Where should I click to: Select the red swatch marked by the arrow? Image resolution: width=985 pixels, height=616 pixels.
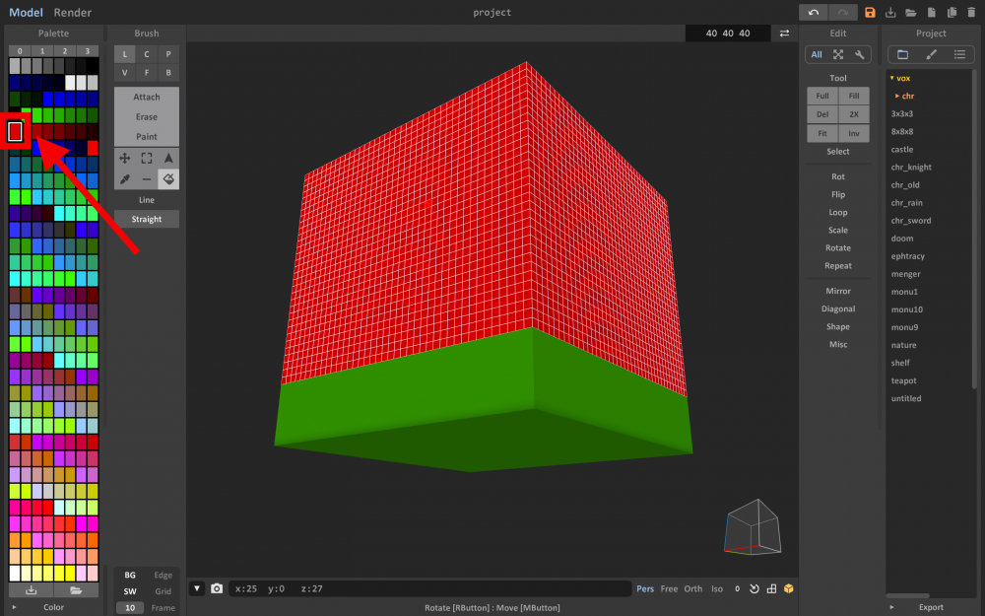(15, 129)
